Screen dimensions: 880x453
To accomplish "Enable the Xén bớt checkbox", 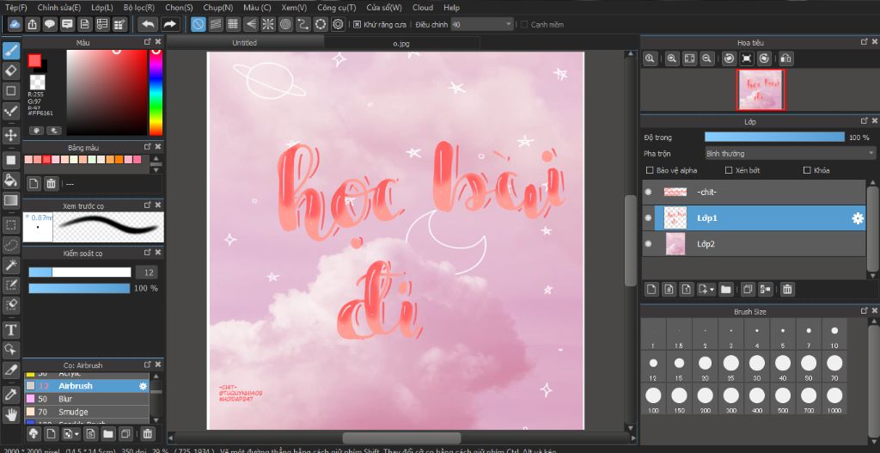I will pyautogui.click(x=729, y=170).
